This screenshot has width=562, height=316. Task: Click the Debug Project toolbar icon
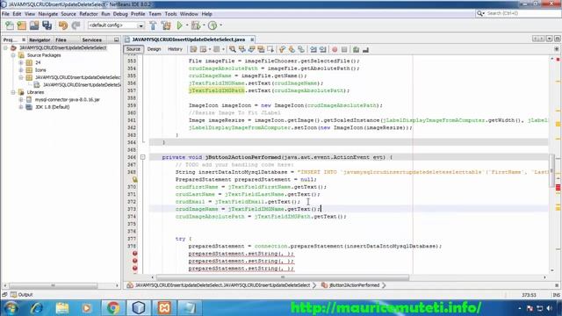pyautogui.click(x=196, y=25)
